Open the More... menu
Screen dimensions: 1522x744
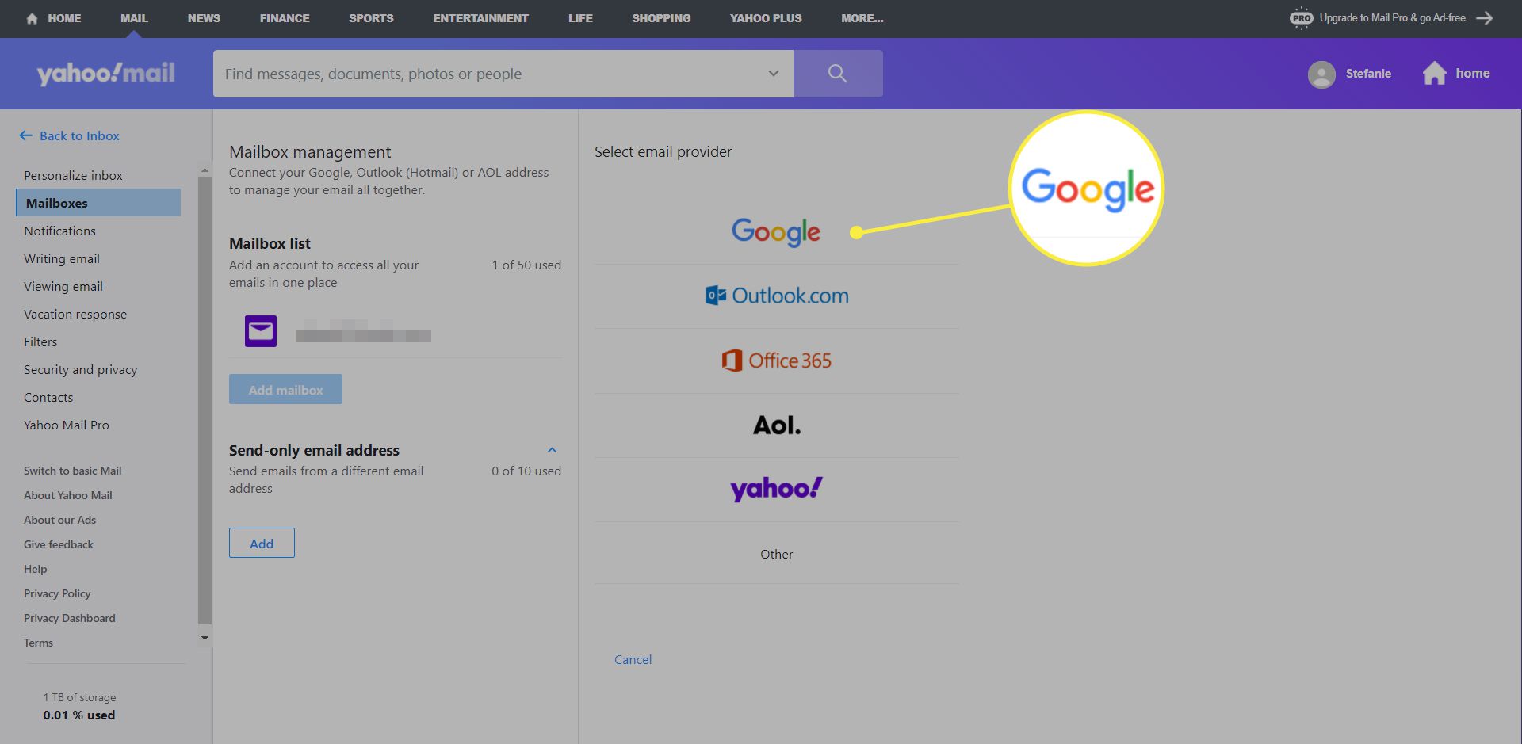[862, 18]
